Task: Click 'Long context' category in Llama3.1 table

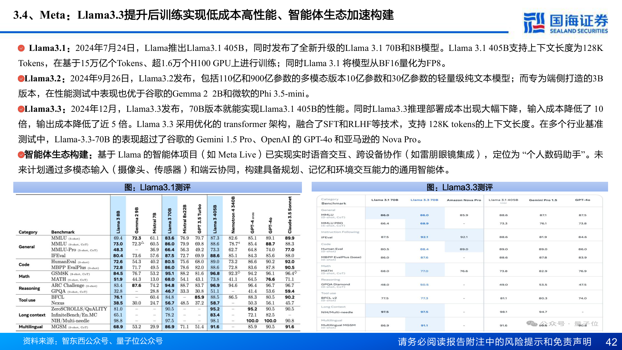Action: [x=32, y=315]
